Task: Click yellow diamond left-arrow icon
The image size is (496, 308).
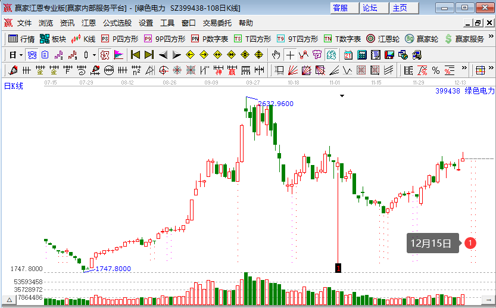Action: [190, 55]
